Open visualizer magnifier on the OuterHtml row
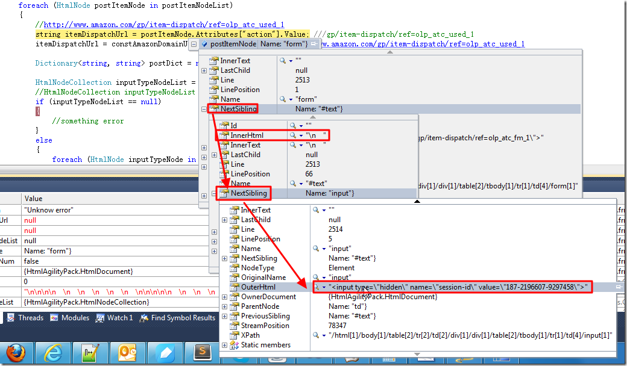The image size is (627, 366). [317, 287]
